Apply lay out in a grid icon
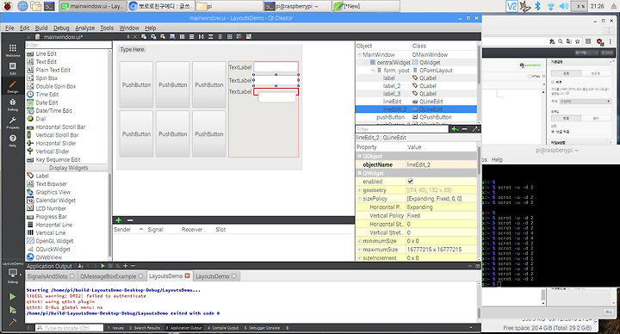This screenshot has height=334, width=620. click(229, 37)
